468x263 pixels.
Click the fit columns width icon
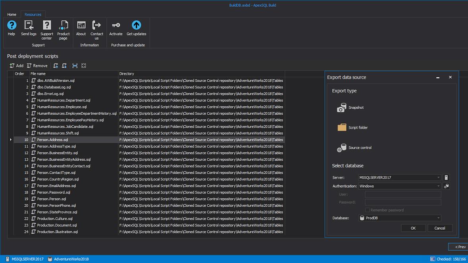[75, 66]
